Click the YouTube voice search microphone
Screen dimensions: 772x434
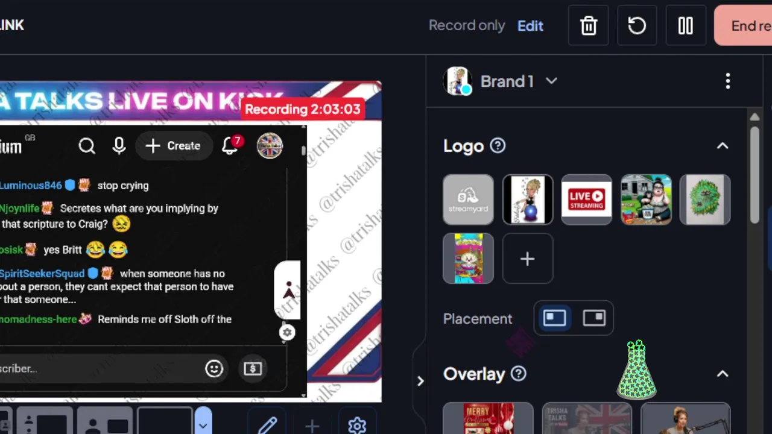119,146
